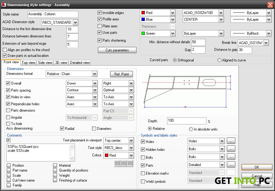Screen dimensions: 275x191
Task: Expand the Text style RBCS_desc dropdown
Action: pyautogui.click(x=131, y=148)
